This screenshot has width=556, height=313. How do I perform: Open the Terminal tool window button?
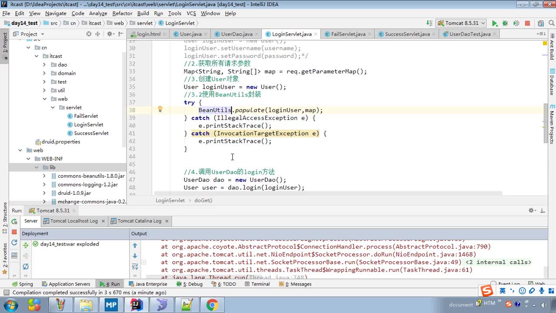pos(257,284)
